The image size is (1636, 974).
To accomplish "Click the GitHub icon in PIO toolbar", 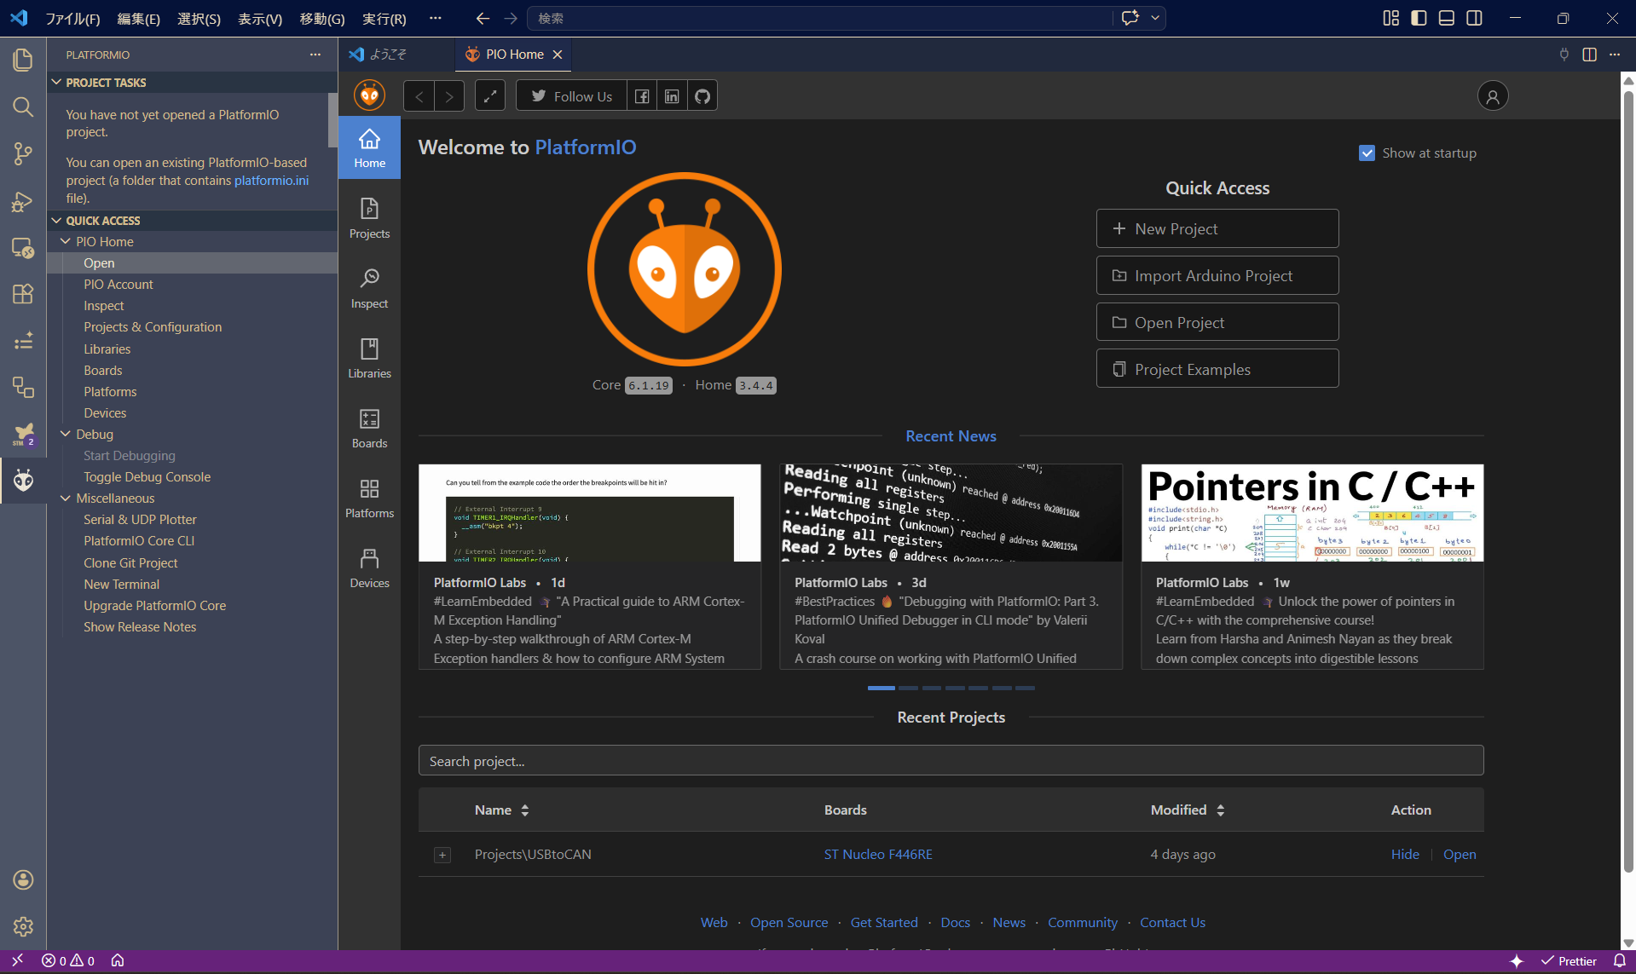I will click(702, 96).
